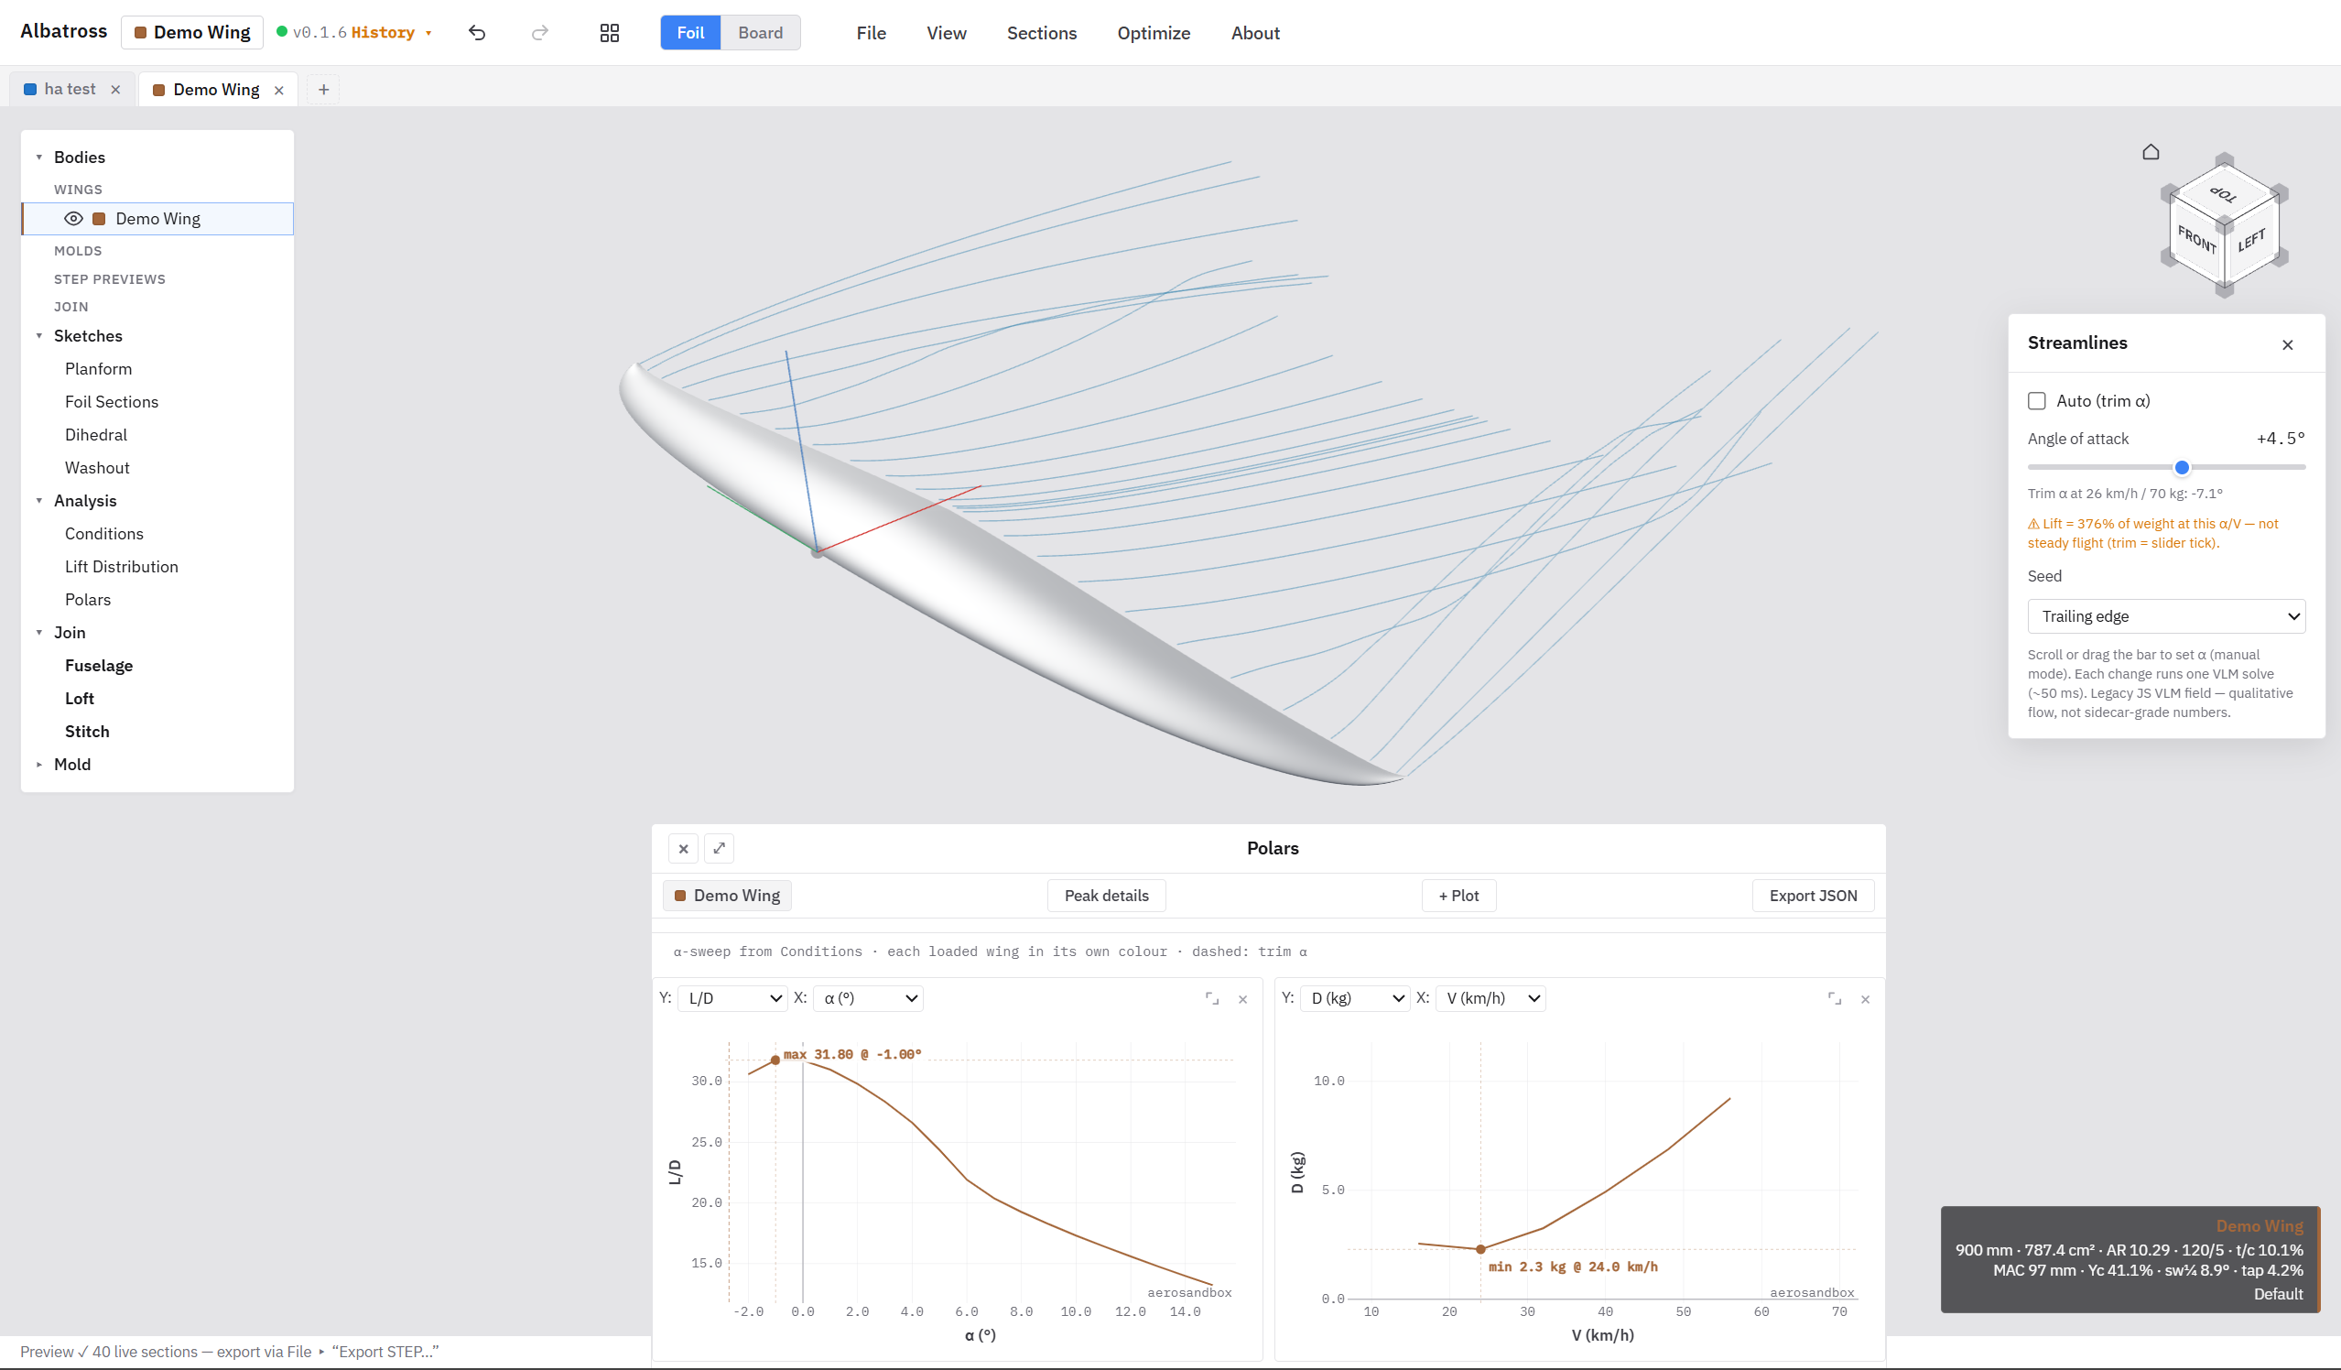Collapse the Bodies tree section
Screen dimensions: 2341x1370
[x=39, y=158]
